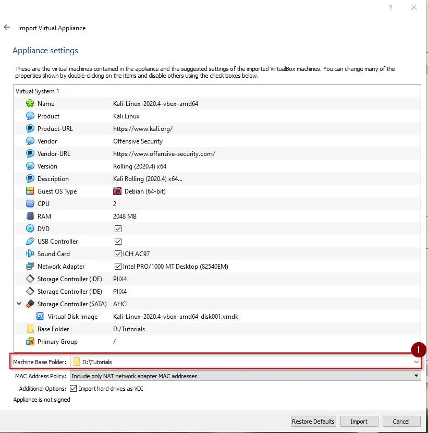Select the disk001.vmdk file name

click(176, 317)
